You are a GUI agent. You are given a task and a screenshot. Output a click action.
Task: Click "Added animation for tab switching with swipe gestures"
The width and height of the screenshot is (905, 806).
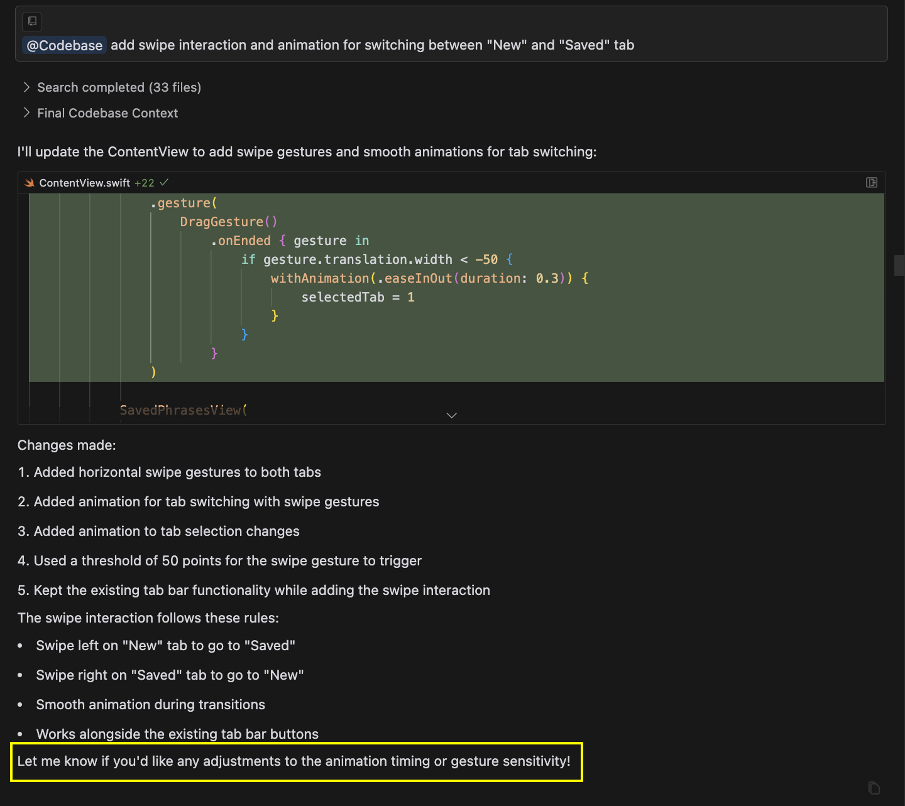206,502
